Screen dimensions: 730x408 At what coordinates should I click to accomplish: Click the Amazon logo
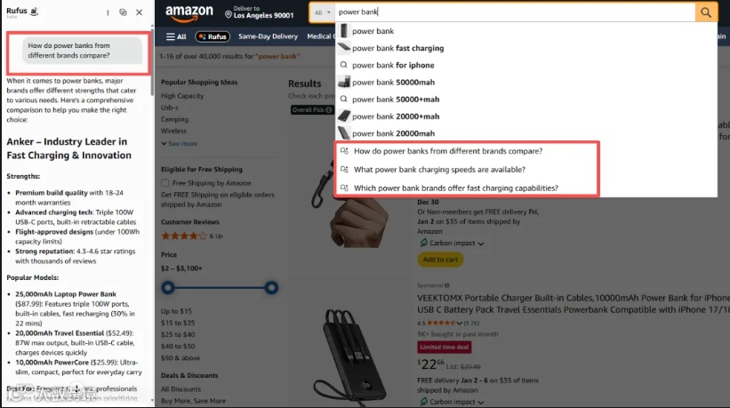(189, 13)
